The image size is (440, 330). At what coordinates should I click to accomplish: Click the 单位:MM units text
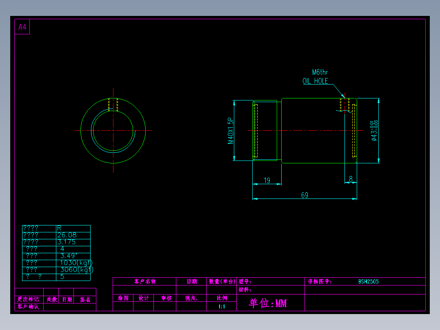click(268, 303)
